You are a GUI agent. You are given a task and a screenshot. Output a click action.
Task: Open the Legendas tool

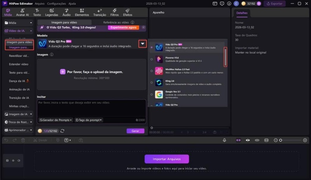(52, 12)
